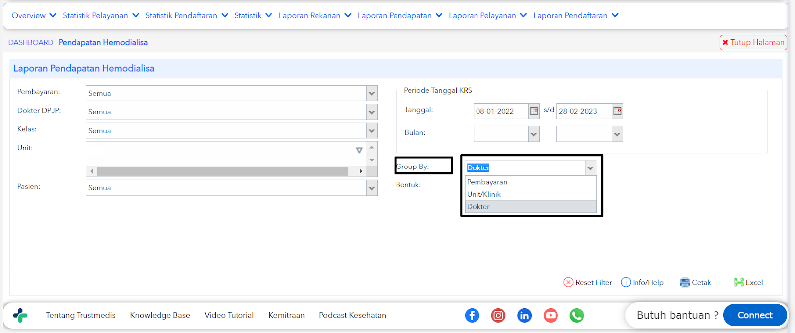795x333 pixels.
Task: Click the Butuh bantuan ? text
Action: pos(678,315)
